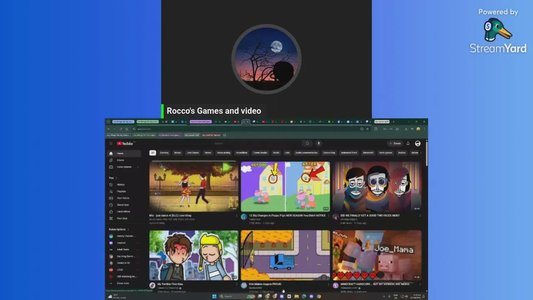Click the browser back arrow
The image size is (533, 300).
[x=109, y=129]
